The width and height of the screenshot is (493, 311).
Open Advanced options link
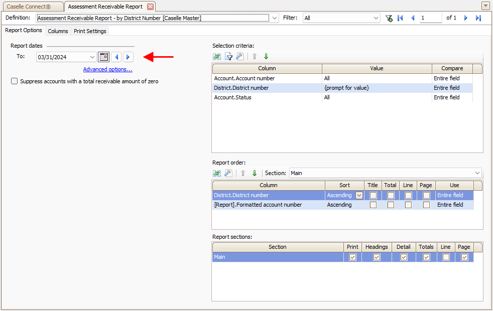[107, 69]
